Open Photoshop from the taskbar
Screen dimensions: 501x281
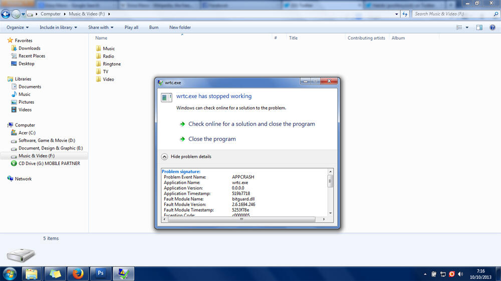coord(101,273)
